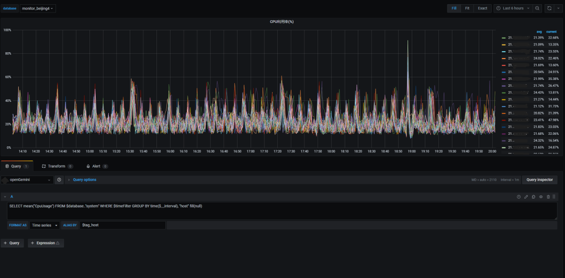Click the database variable label
The height and width of the screenshot is (278, 565).
pyautogui.click(x=10, y=8)
